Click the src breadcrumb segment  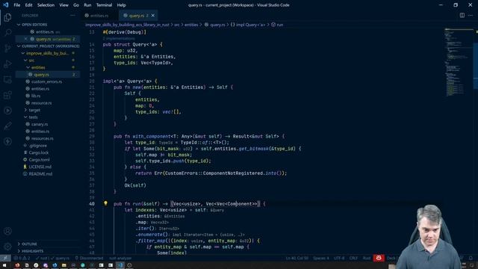[x=177, y=25]
